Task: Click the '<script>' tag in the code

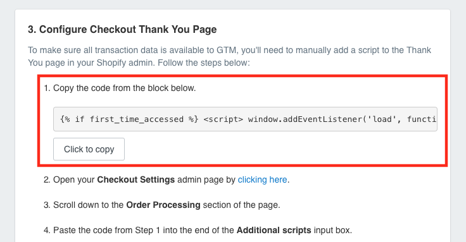Action: (x=224, y=119)
